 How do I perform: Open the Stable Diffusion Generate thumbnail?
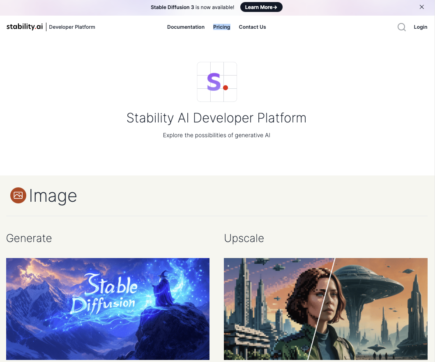click(x=108, y=309)
